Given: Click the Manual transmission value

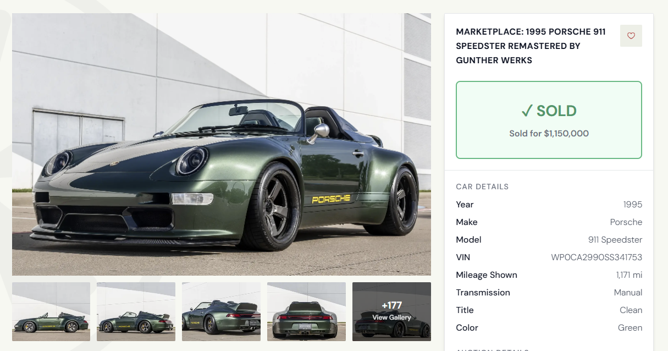Looking at the screenshot, I should [x=628, y=292].
